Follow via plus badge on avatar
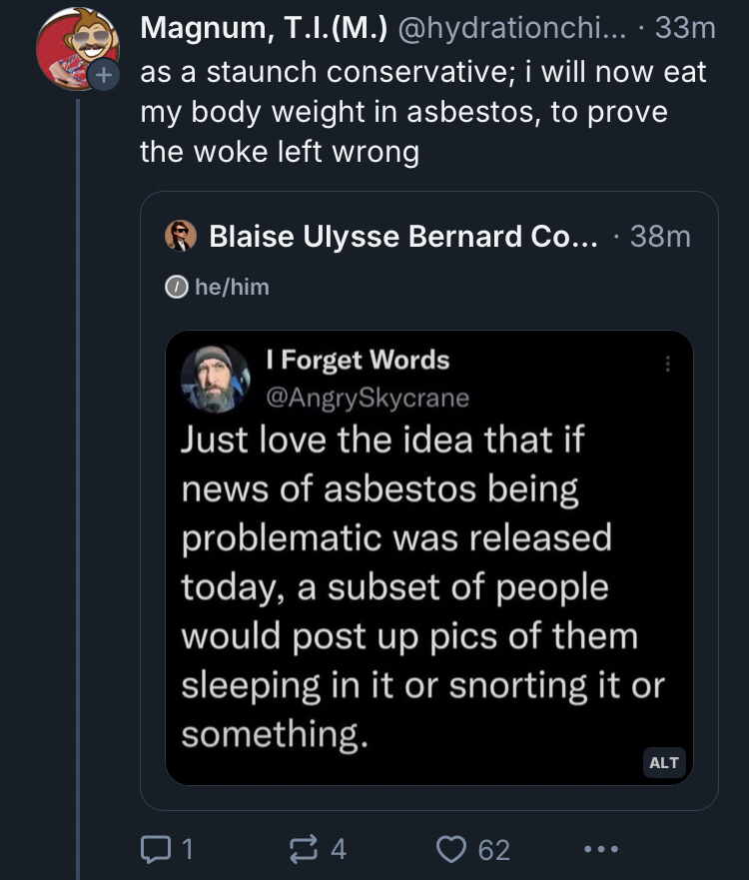 [102, 76]
